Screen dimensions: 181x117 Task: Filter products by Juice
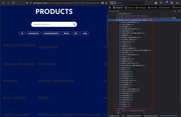point(85,33)
